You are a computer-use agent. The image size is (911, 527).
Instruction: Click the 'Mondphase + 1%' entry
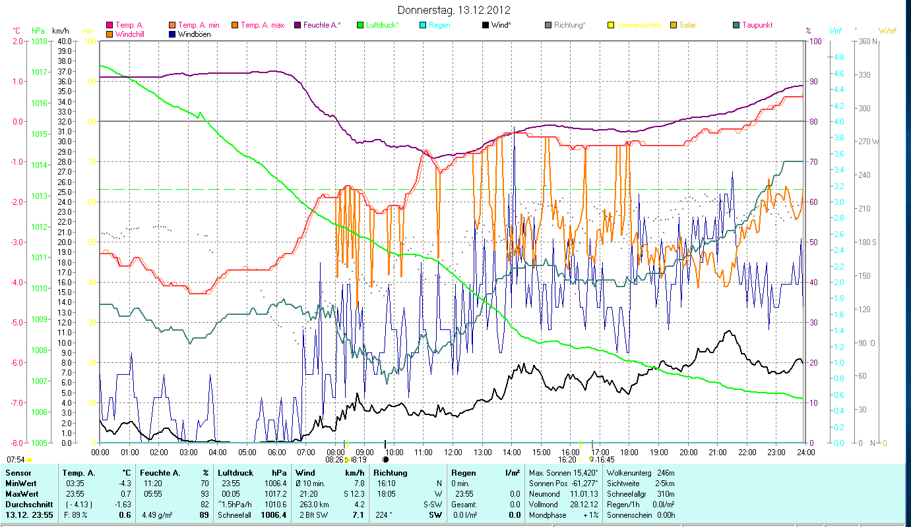[x=563, y=514]
